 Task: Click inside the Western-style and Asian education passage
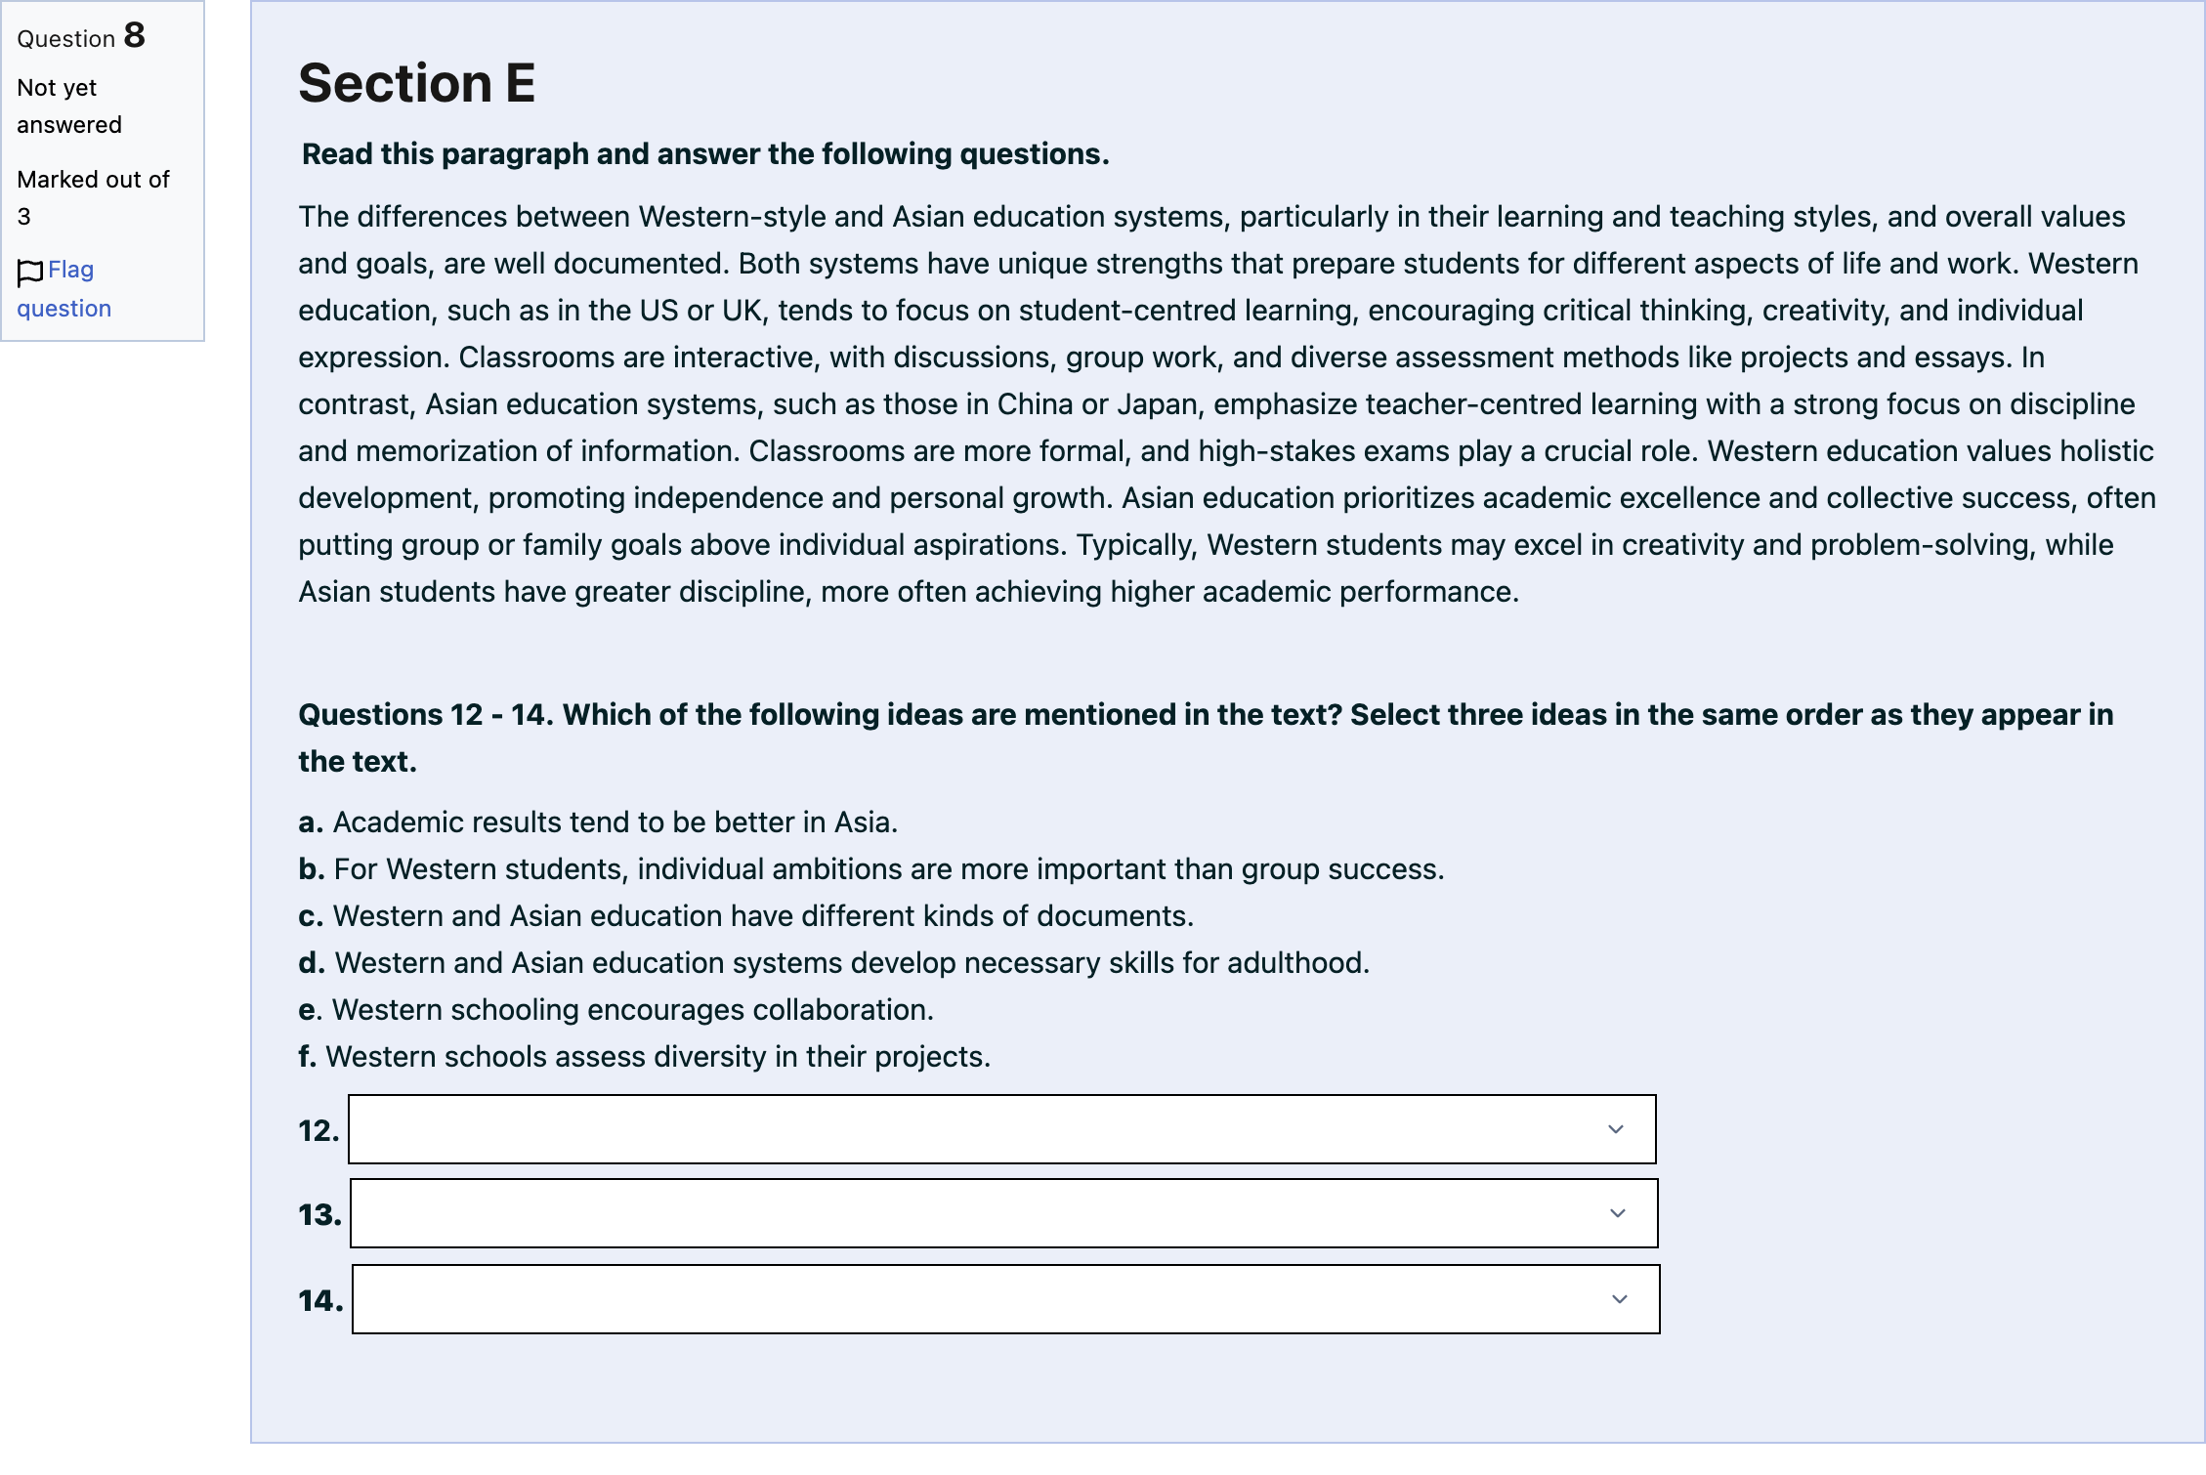pyautogui.click(x=1227, y=403)
